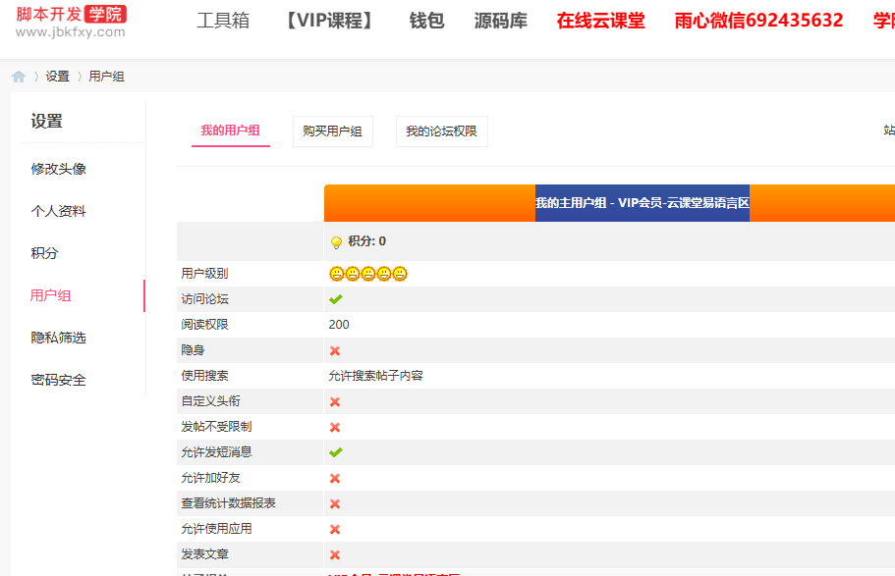
Task: Open 积分 in settings sidebar
Action: pyautogui.click(x=44, y=253)
